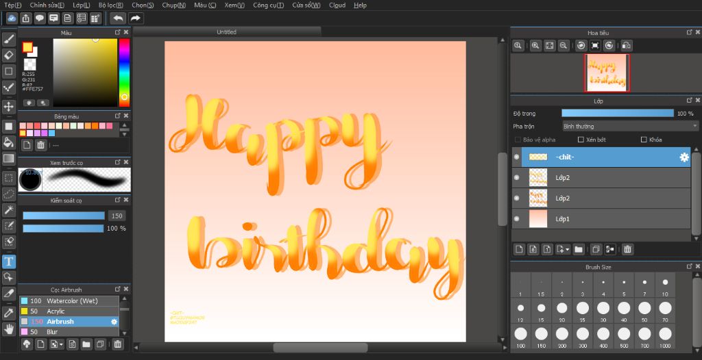Delete the selected layer with trash icon
702x360 pixels.
627,249
